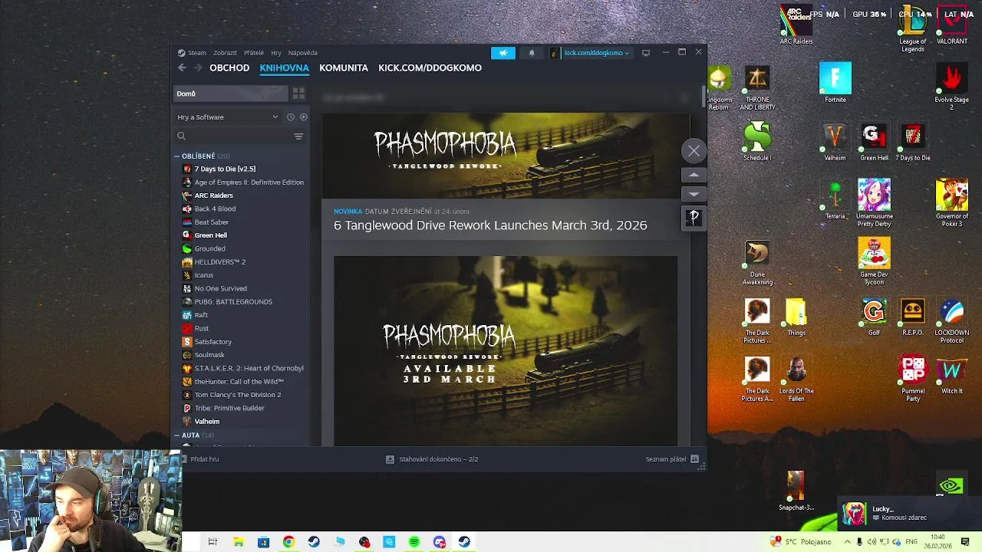Show ready-to-play games filter

(304, 117)
